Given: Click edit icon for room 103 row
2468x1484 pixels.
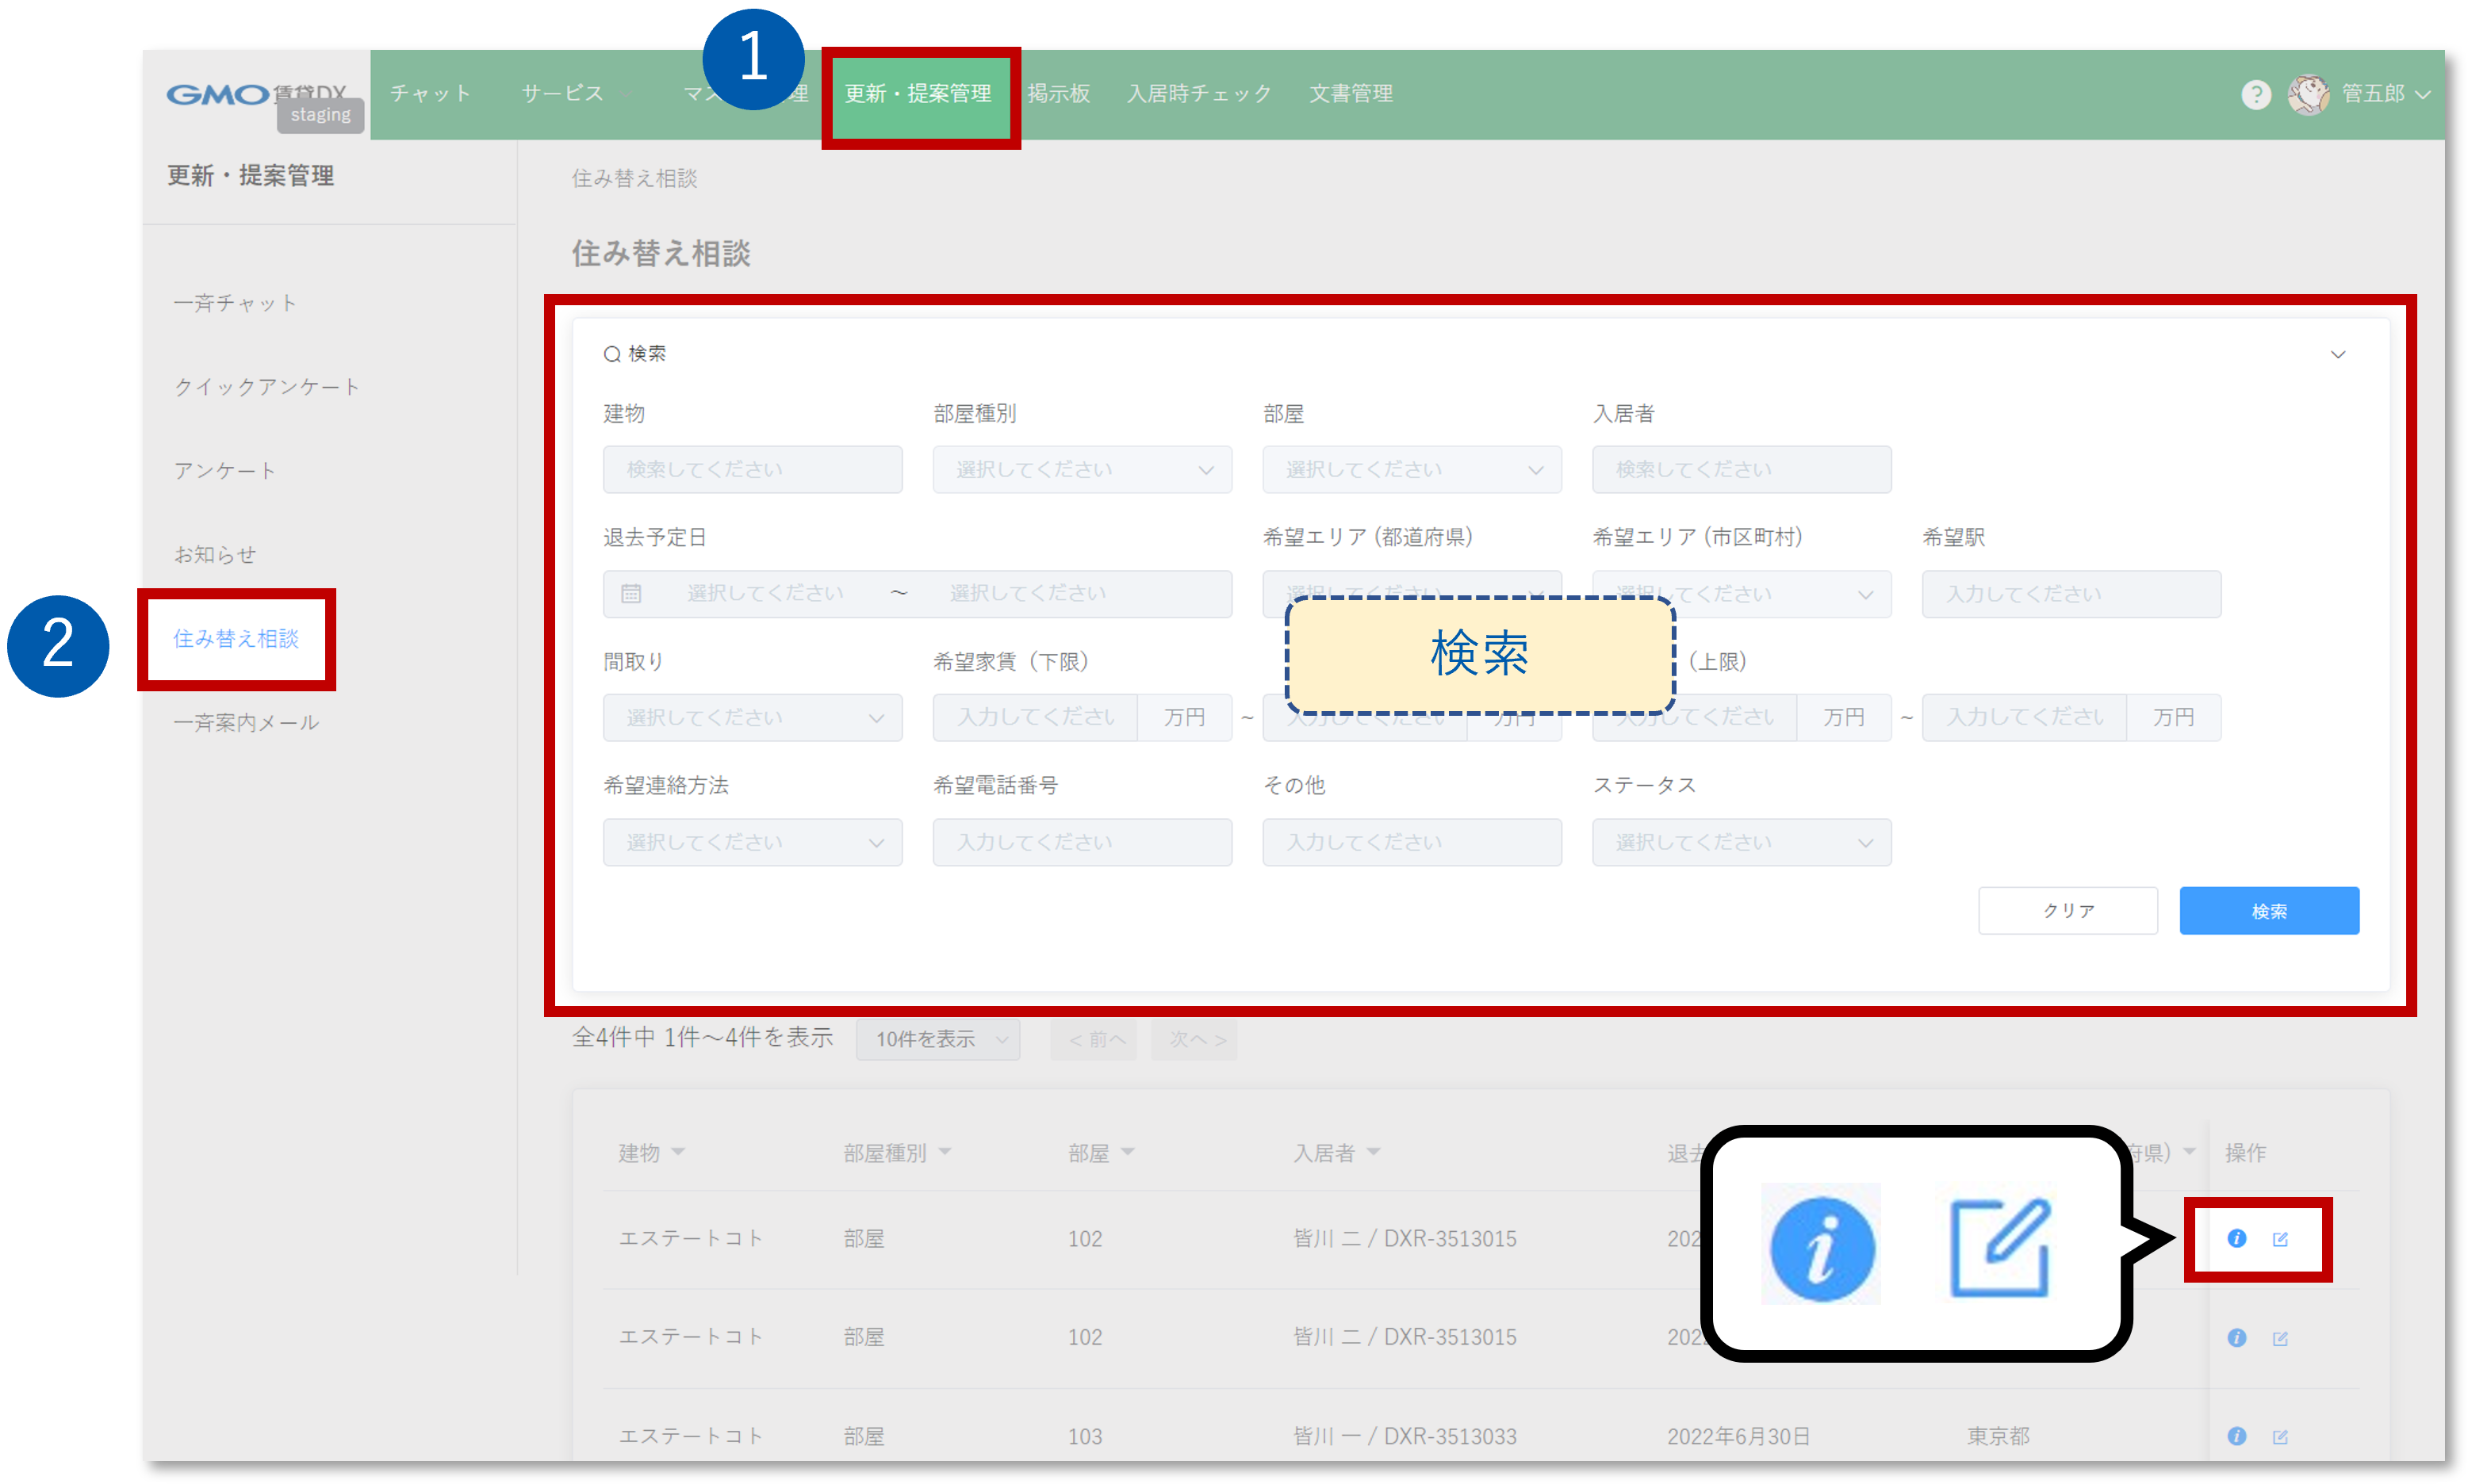Looking at the screenshot, I should [x=2280, y=1436].
